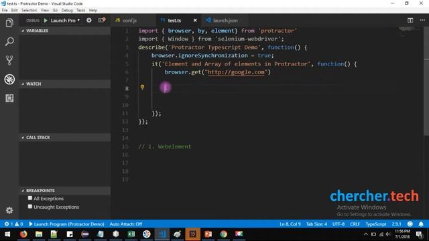Open the Source Control view
Viewport: 429px width, 241px height.
pyautogui.click(x=9, y=60)
